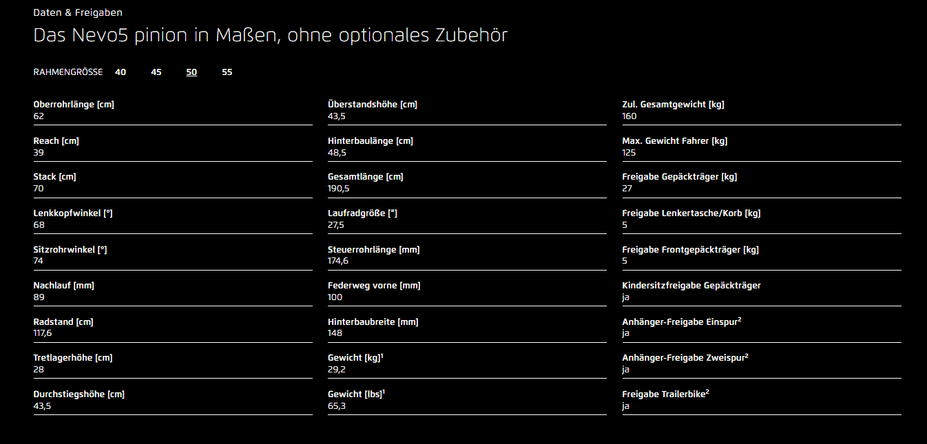This screenshot has height=444, width=927.
Task: Click the RAHMENGRÖSSE label
Action: coord(68,72)
